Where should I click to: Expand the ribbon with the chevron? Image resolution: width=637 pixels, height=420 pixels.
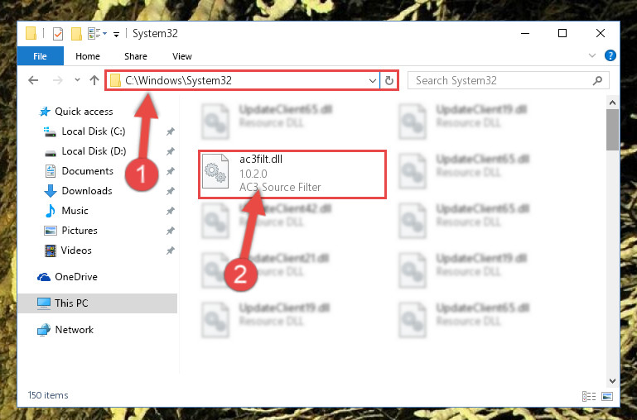coord(592,55)
